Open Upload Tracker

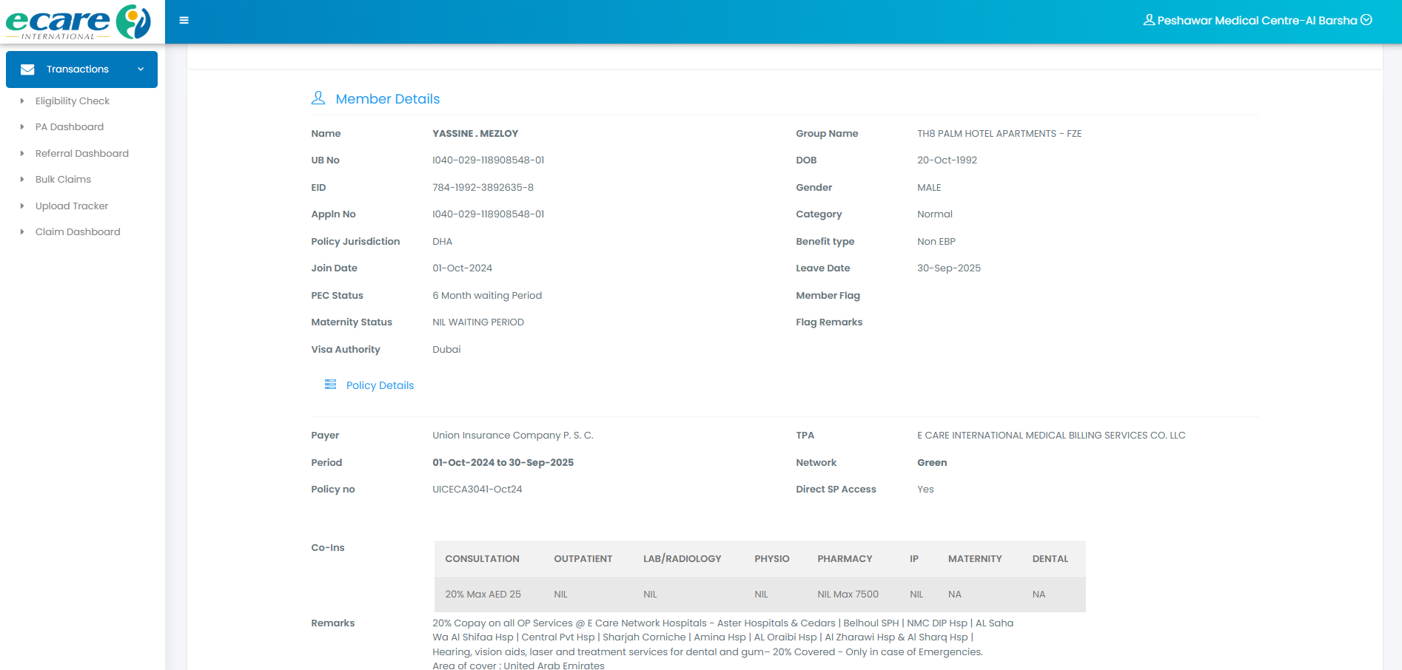[72, 206]
